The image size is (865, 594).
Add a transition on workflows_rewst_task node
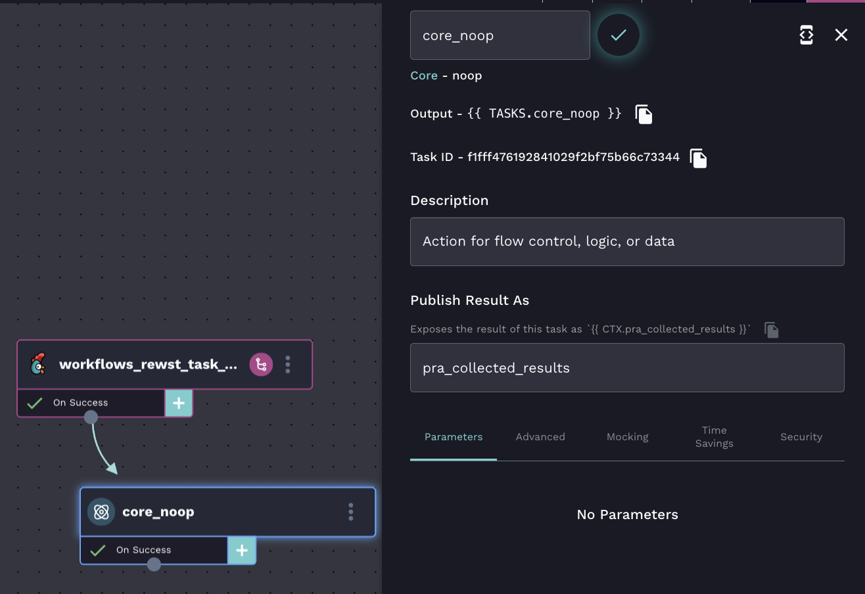[x=179, y=403]
